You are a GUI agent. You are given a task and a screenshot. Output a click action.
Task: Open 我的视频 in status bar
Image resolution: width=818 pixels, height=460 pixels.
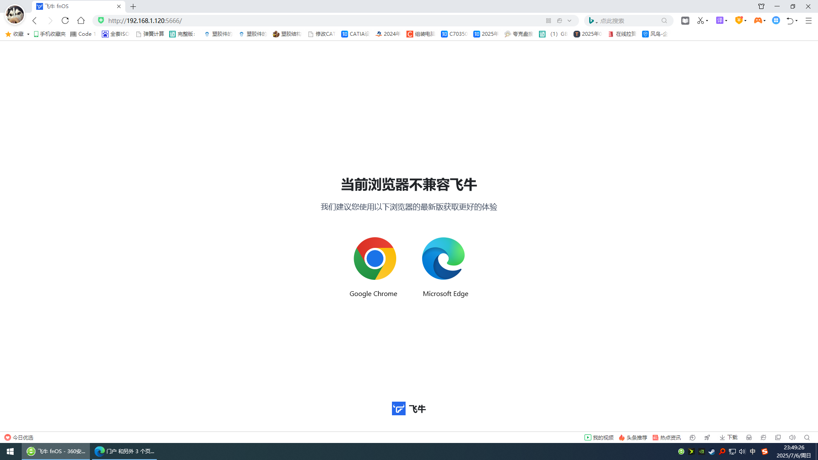599,437
